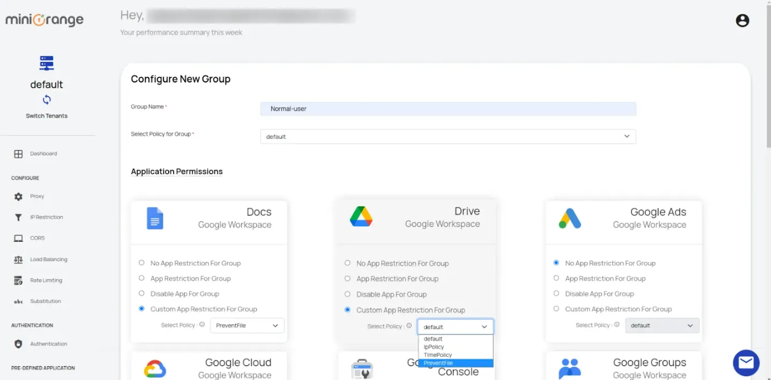Open the user profile account icon

pos(742,20)
